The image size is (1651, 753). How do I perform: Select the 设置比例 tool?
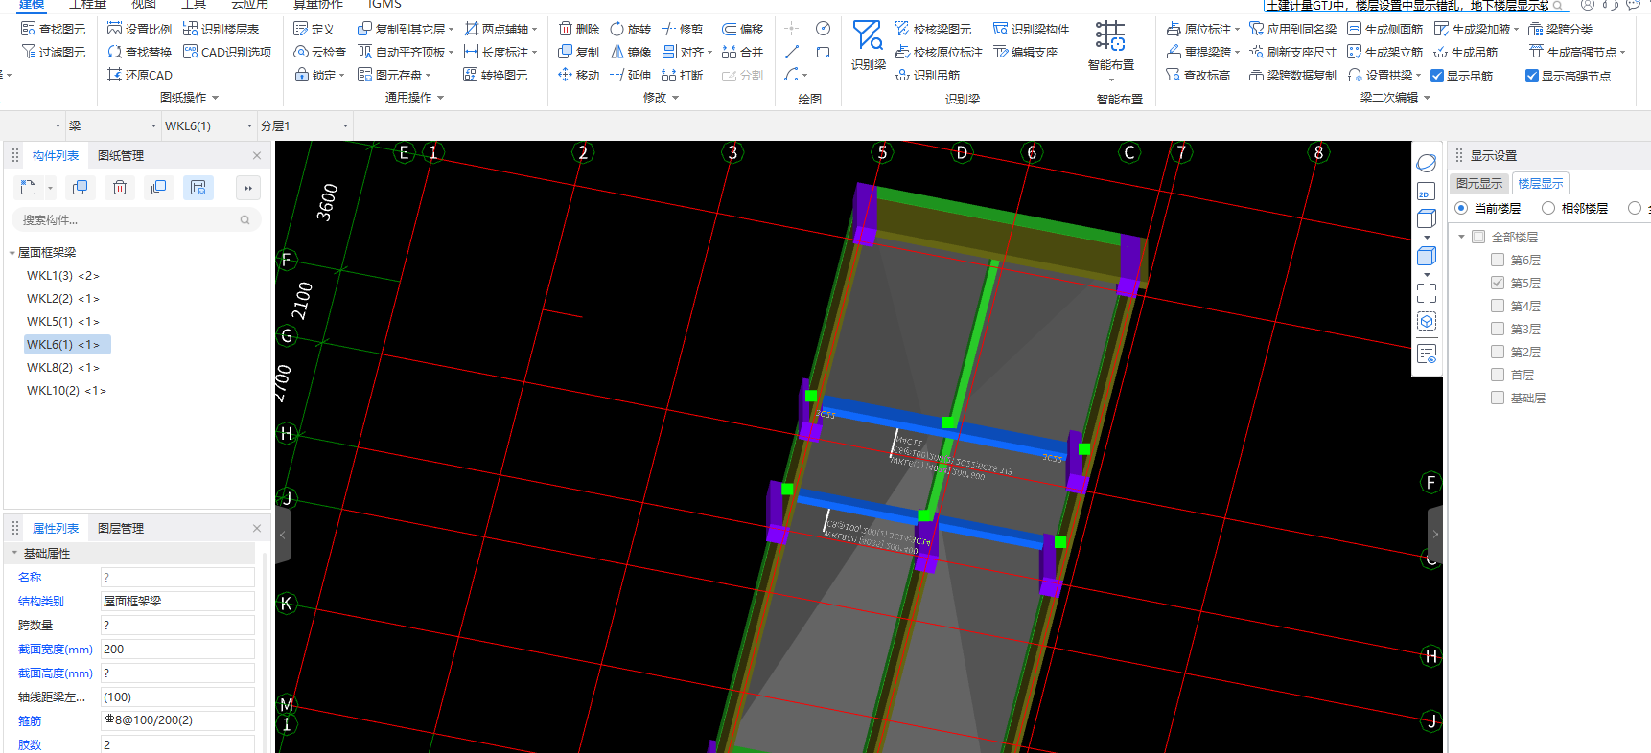coord(139,29)
